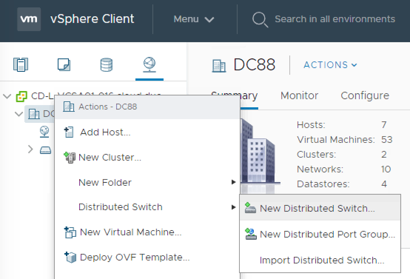Click the search magnifier icon
This screenshot has height=279, width=410.
click(260, 19)
